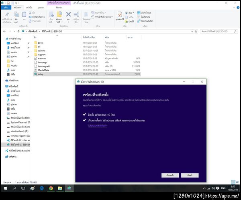Screen dimensions: 241x200
Task: Select the autorun file
Action: pyautogui.click(x=87, y=59)
